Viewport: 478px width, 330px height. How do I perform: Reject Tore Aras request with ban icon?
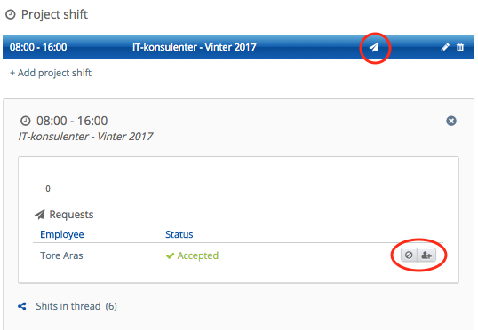(409, 255)
